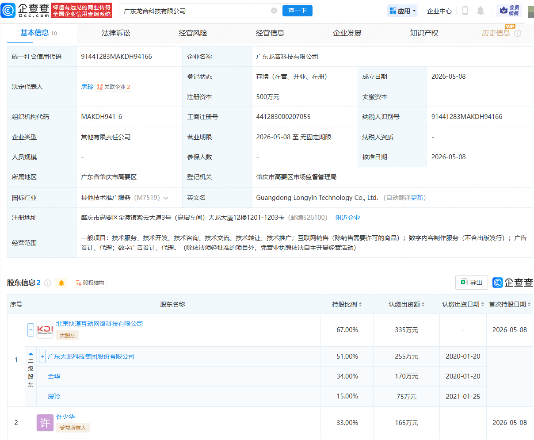
Task: Select 所属地区 value 广东省肇庆市高要区
Action: pyautogui.click(x=109, y=177)
